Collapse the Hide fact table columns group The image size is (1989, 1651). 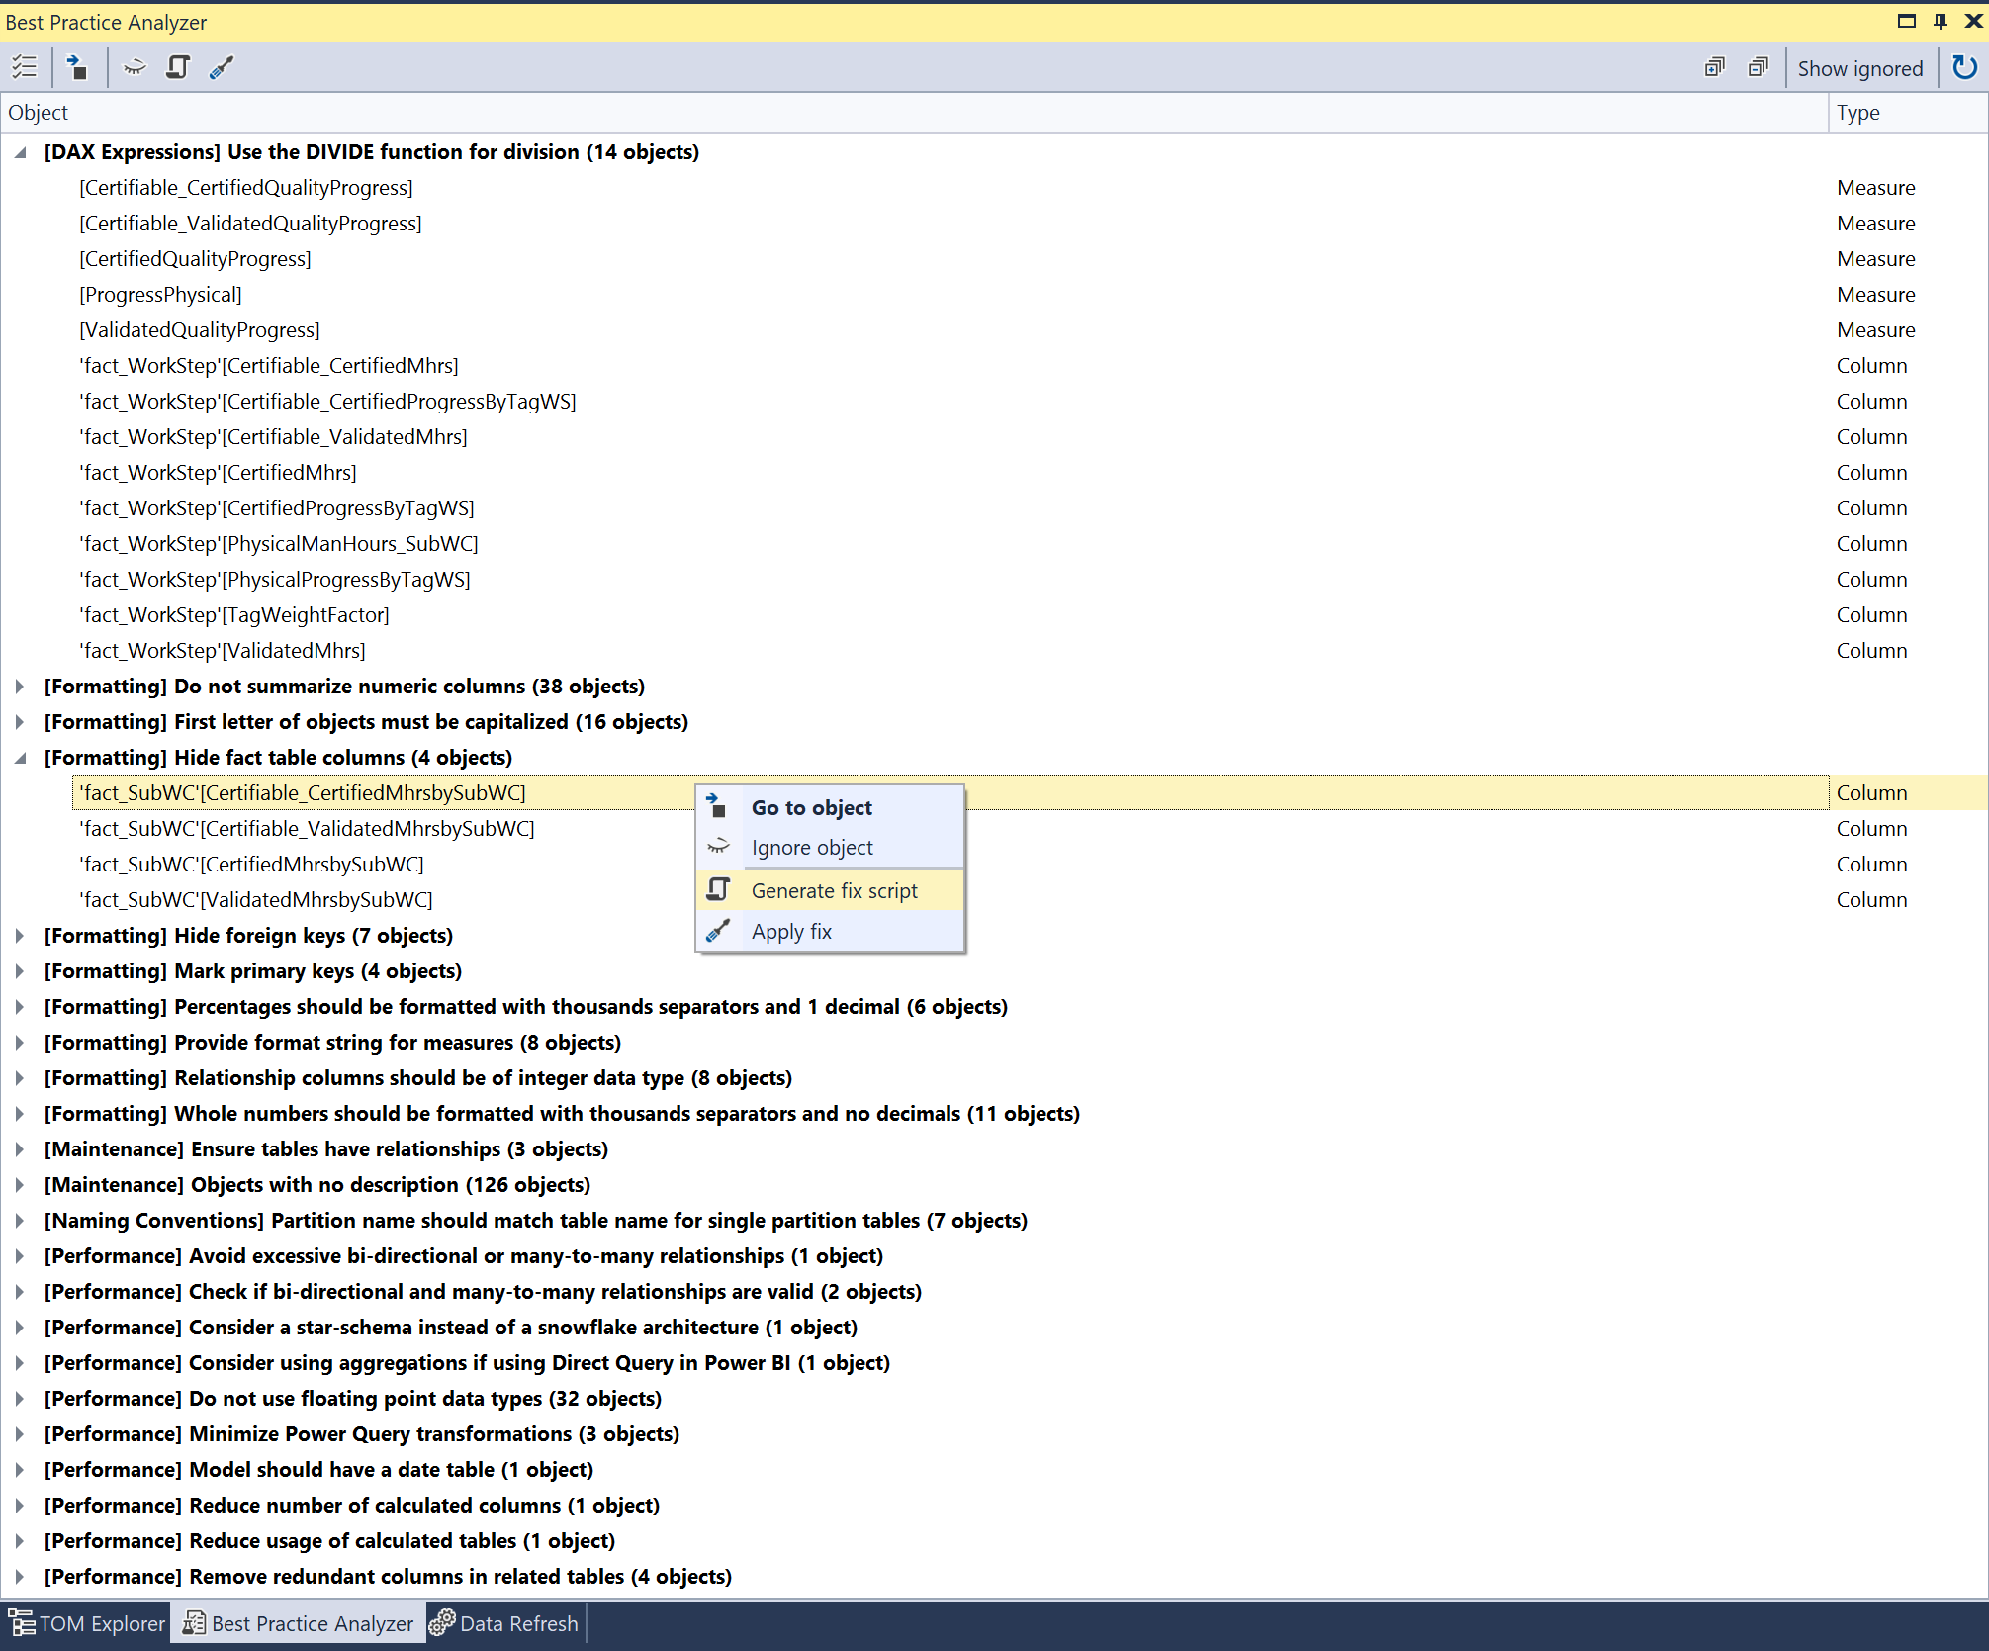[20, 758]
